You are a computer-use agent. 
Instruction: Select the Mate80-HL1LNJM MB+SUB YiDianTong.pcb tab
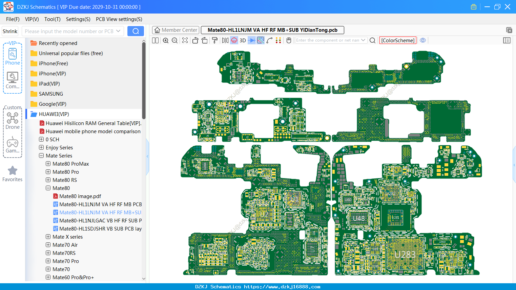click(272, 30)
